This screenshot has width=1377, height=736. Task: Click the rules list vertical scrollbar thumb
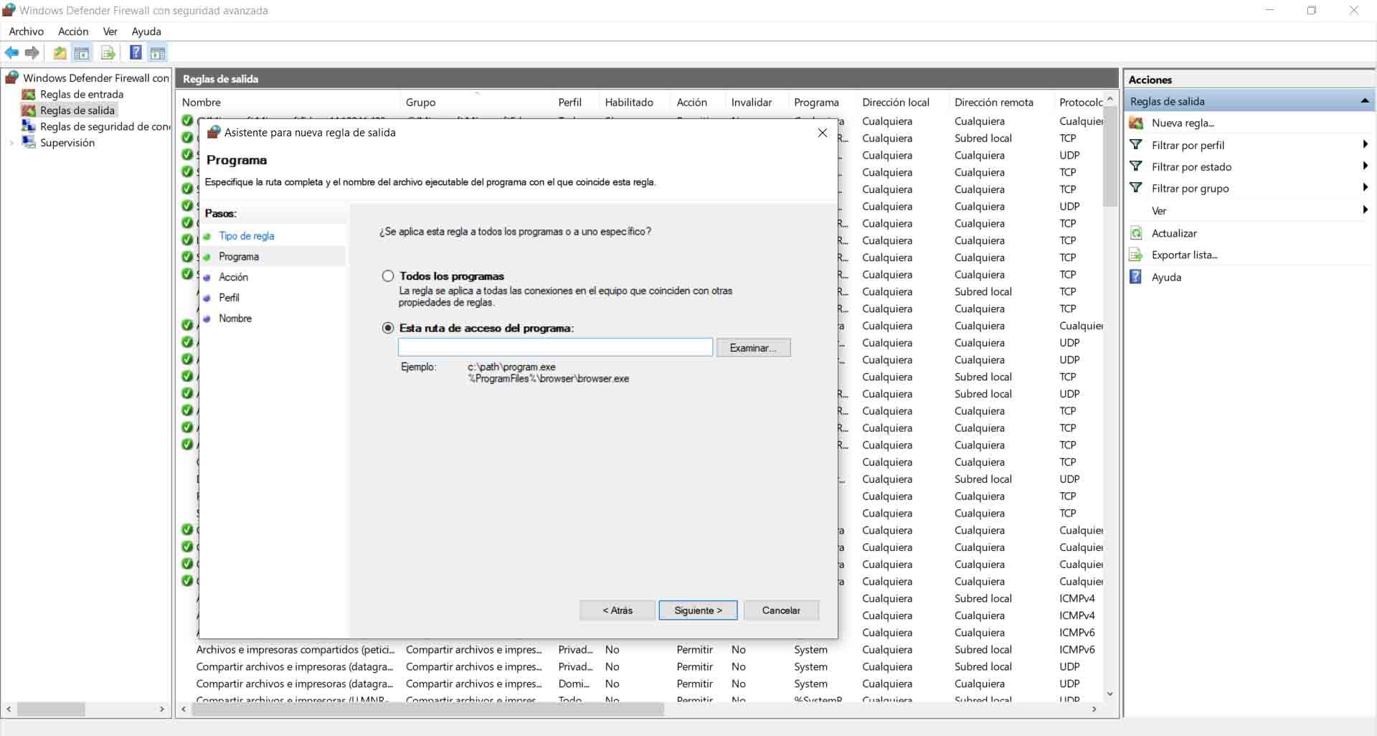click(x=1110, y=156)
